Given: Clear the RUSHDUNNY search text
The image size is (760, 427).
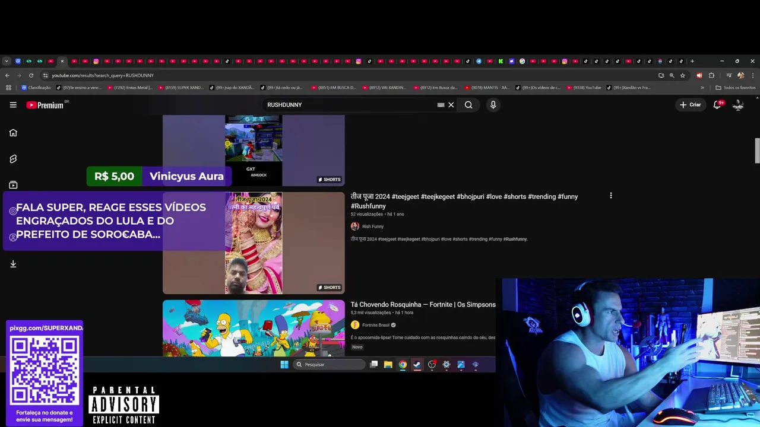Looking at the screenshot, I should tap(451, 105).
